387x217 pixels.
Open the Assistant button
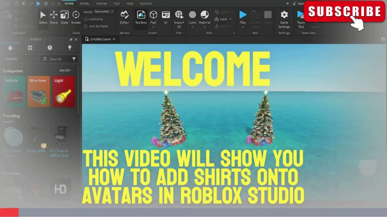[298, 4]
